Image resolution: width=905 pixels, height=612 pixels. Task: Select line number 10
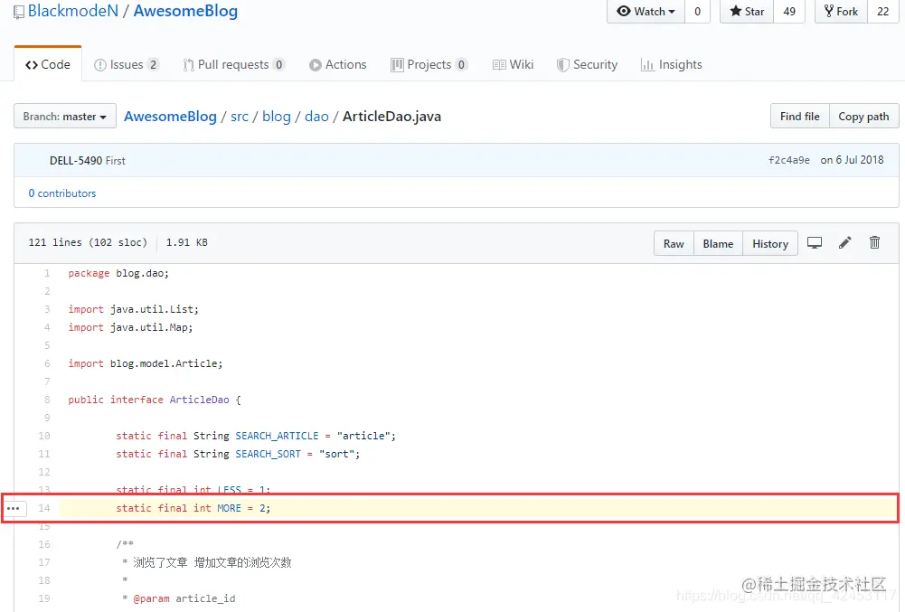point(44,436)
